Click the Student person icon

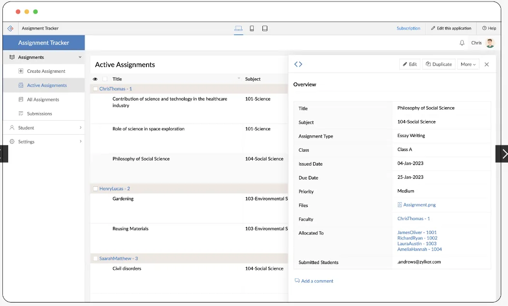click(x=12, y=128)
